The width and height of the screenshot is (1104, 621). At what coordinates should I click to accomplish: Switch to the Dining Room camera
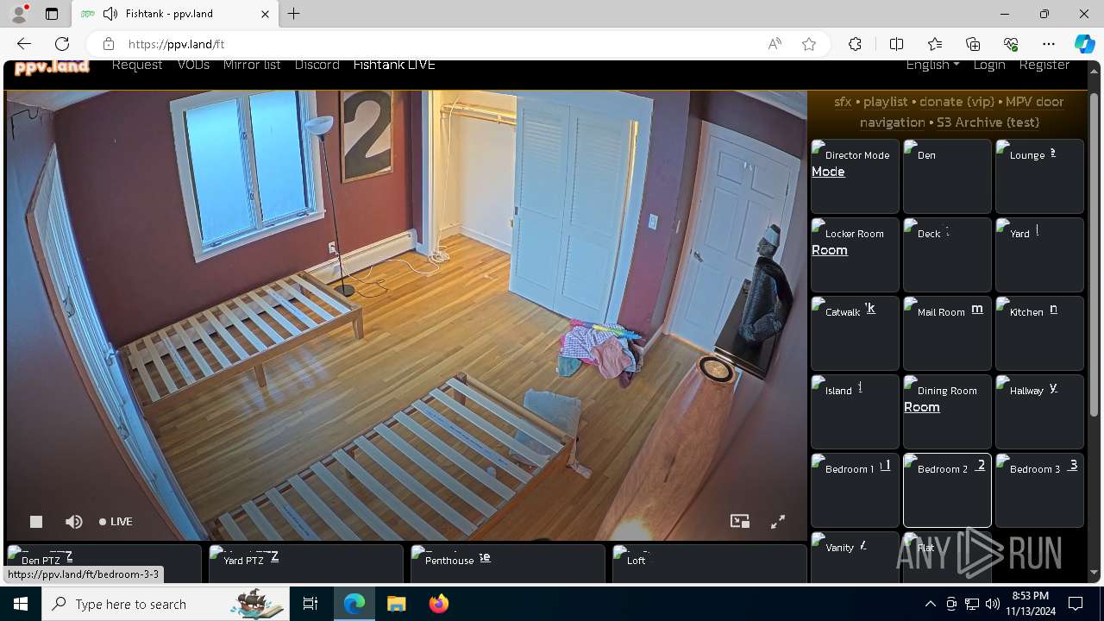point(947,411)
